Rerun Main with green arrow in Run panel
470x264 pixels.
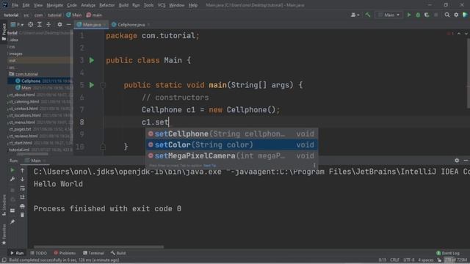tap(12, 170)
